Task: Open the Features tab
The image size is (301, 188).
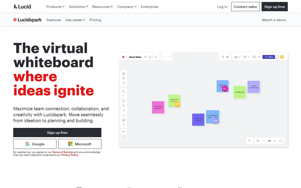Action: (x=54, y=20)
